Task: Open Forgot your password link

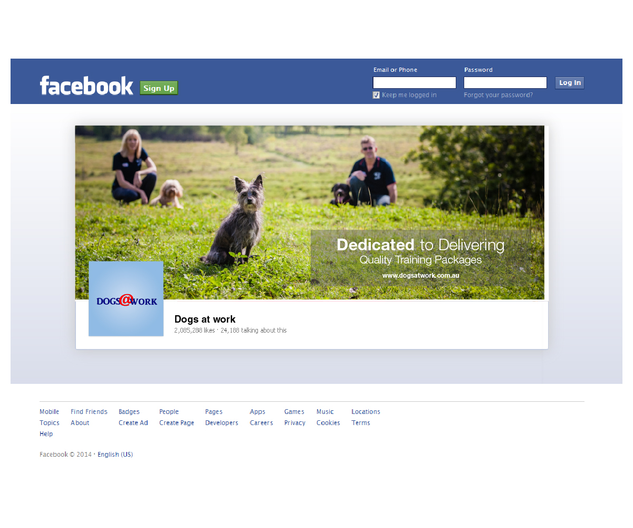Action: coord(498,95)
